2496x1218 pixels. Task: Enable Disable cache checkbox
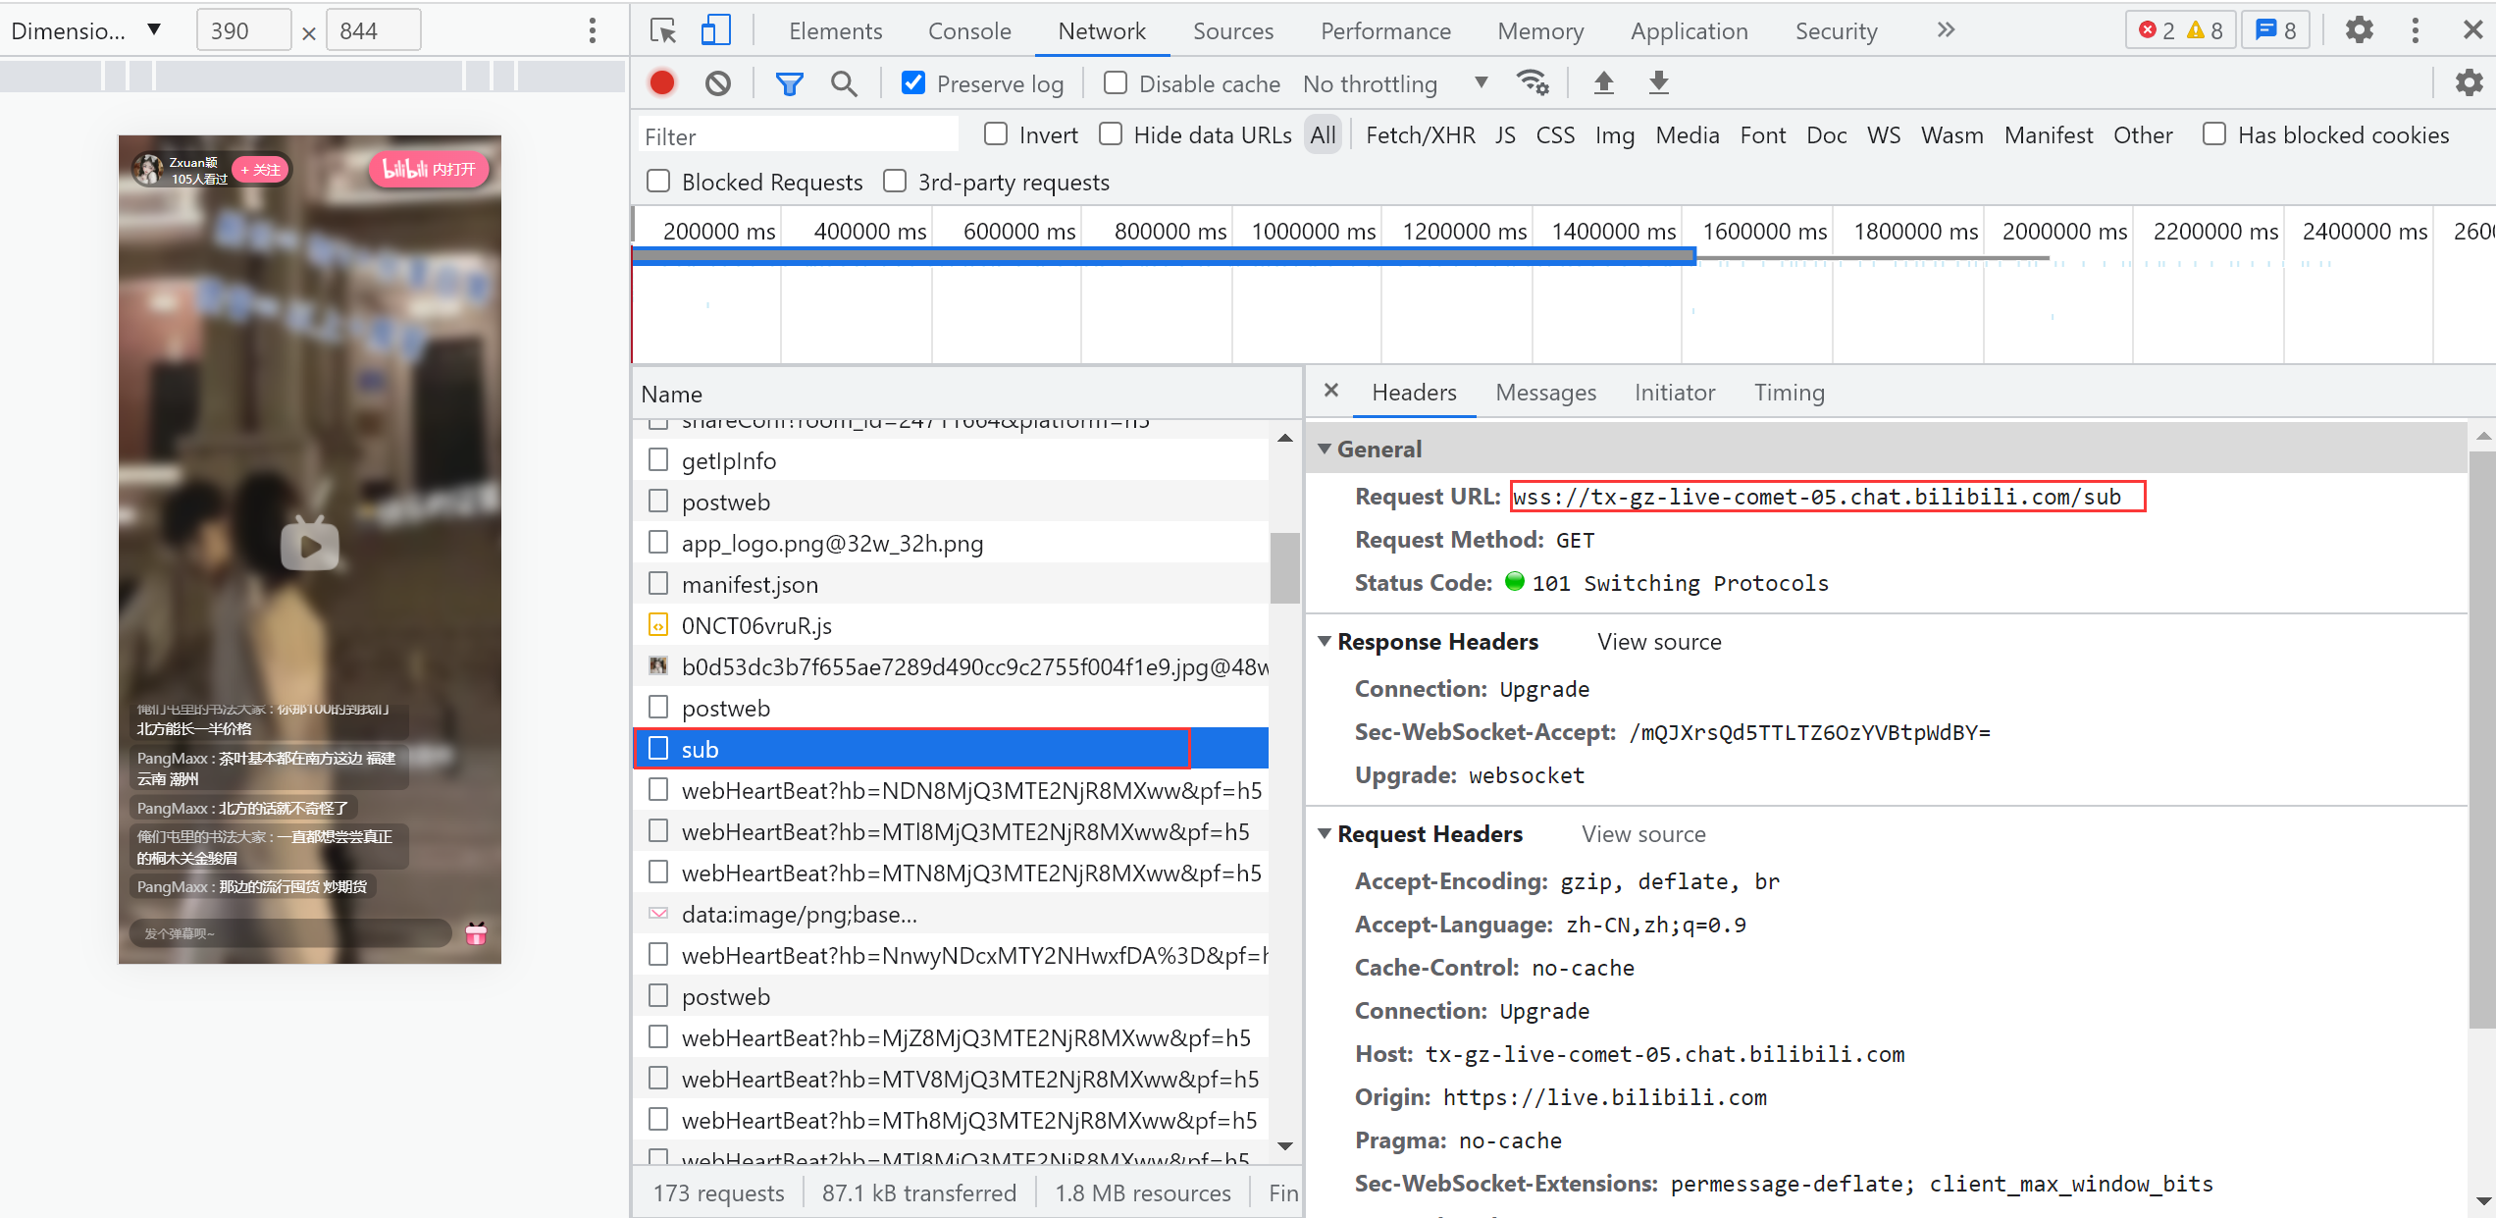1115,82
